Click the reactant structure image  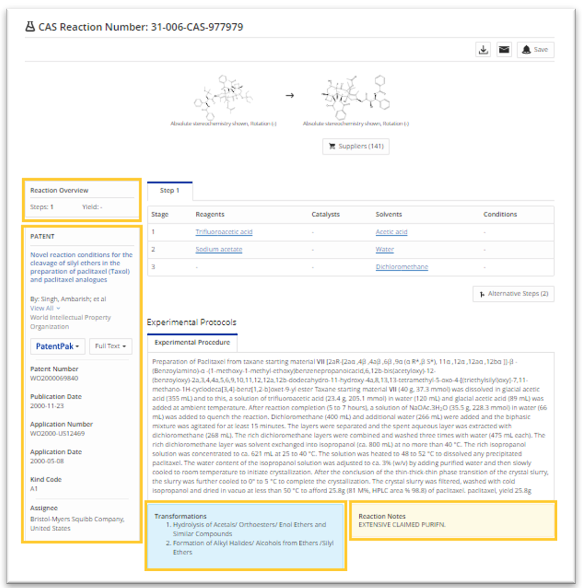pos(223,98)
